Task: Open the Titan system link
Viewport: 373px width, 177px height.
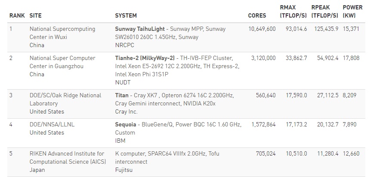Action: [x=122, y=95]
